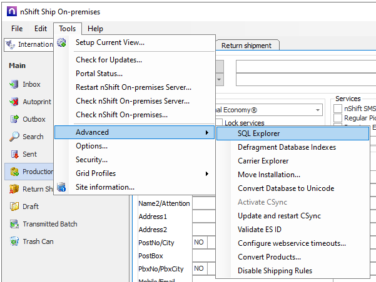Click the Setup Current View gear icon
The image size is (376, 282).
(61, 42)
